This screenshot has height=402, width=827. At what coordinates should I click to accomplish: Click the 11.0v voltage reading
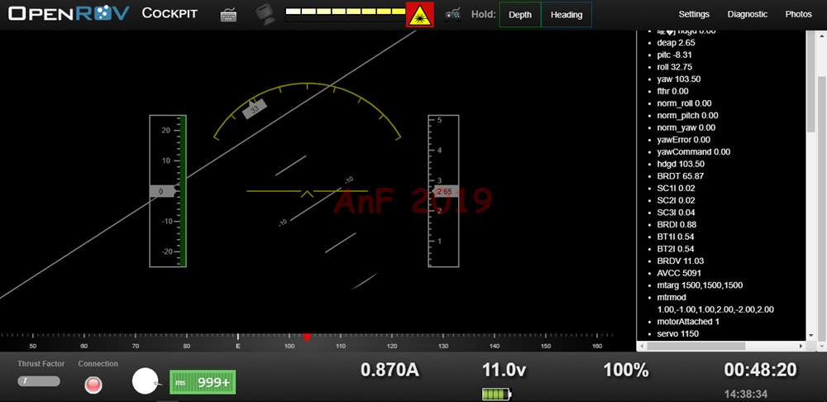(x=504, y=370)
